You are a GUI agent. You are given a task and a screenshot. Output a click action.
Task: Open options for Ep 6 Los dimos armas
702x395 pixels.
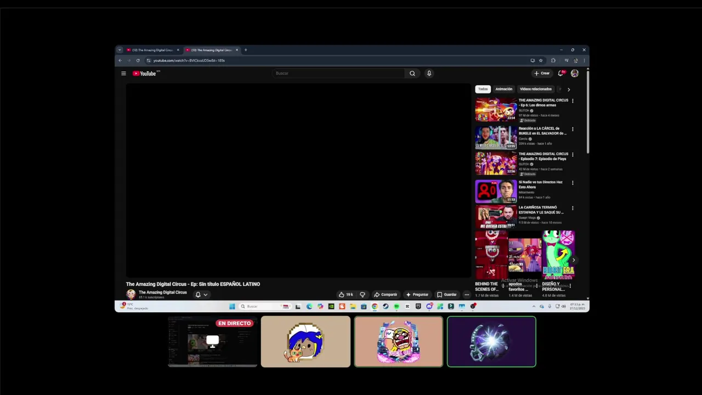point(573,101)
